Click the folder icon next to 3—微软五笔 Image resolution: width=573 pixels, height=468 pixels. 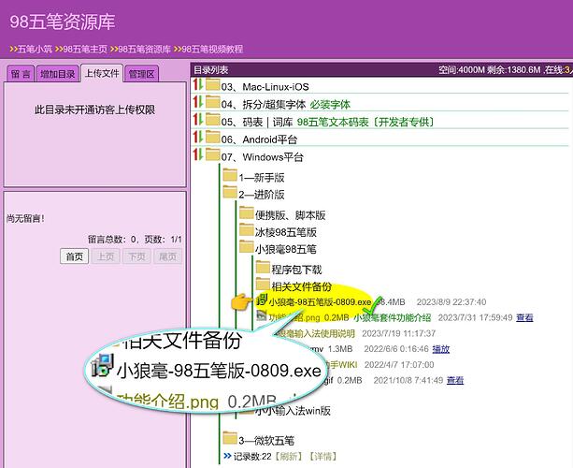coord(230,439)
